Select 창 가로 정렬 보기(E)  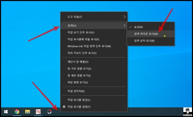[94, 69]
